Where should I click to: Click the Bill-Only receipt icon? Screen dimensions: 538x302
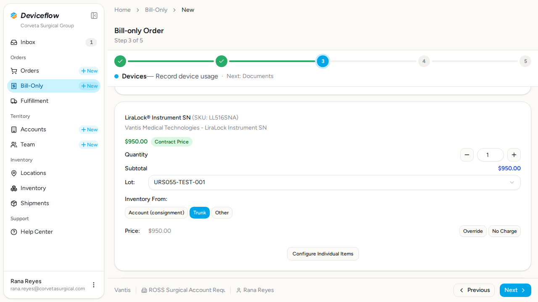tap(14, 86)
